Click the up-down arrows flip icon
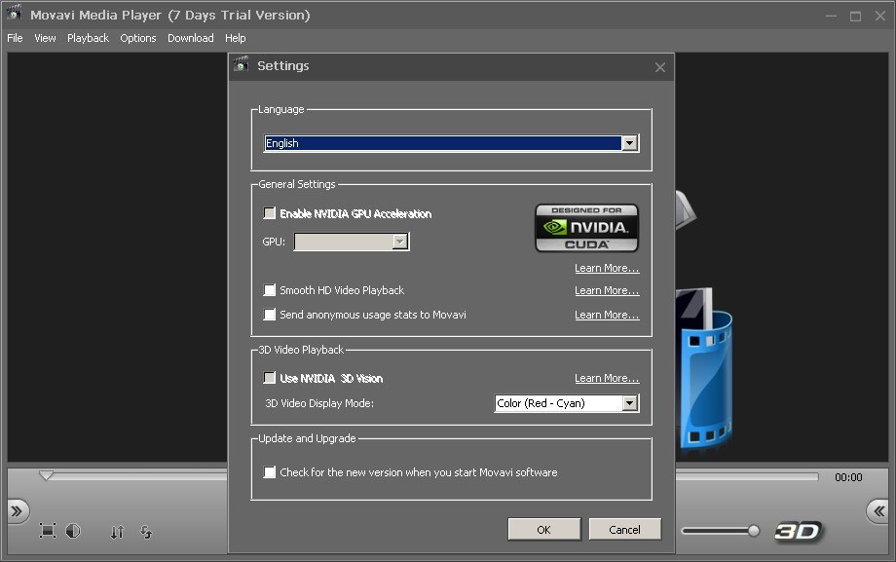The width and height of the screenshot is (896, 562). pos(117,532)
